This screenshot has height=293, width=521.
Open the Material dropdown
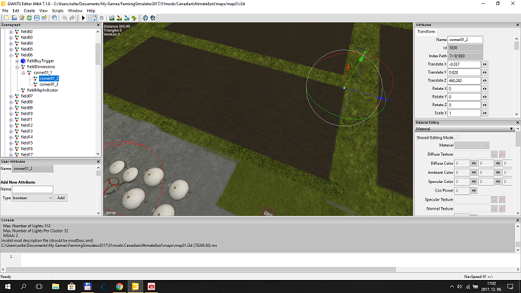[x=472, y=145]
